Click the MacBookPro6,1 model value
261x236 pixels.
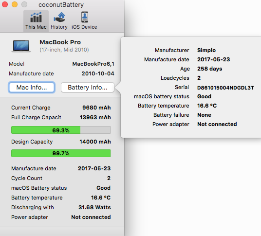pyautogui.click(x=93, y=64)
